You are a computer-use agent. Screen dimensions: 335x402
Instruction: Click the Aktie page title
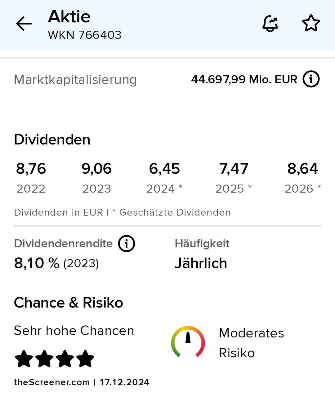click(x=69, y=16)
